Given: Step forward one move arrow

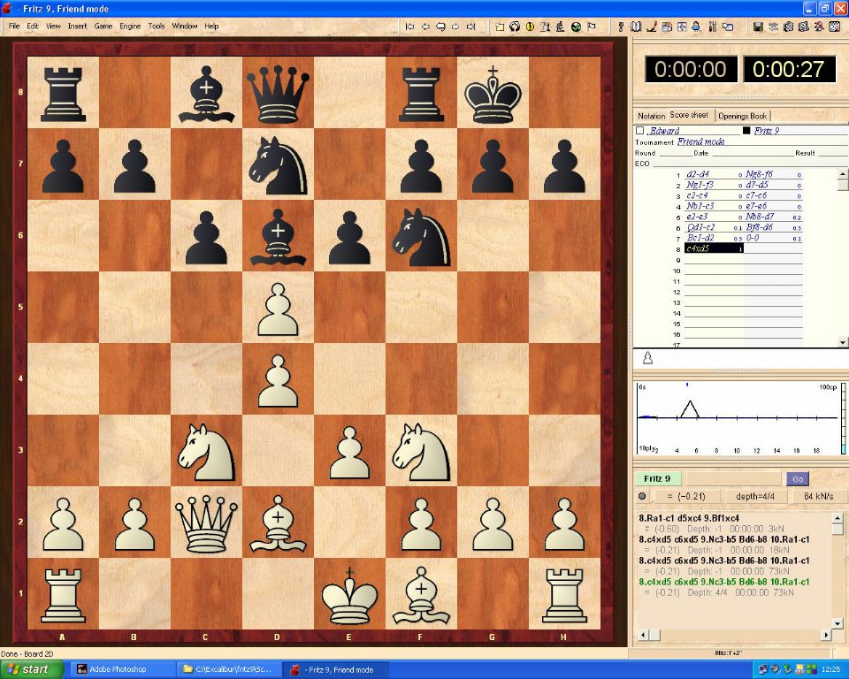Looking at the screenshot, I should click(456, 26).
